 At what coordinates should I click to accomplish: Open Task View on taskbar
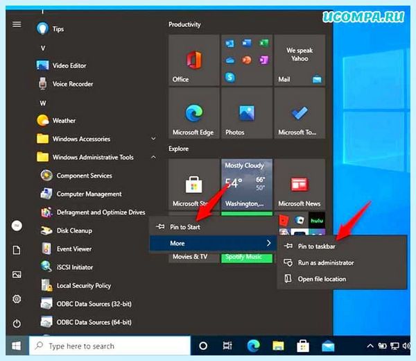click(227, 346)
